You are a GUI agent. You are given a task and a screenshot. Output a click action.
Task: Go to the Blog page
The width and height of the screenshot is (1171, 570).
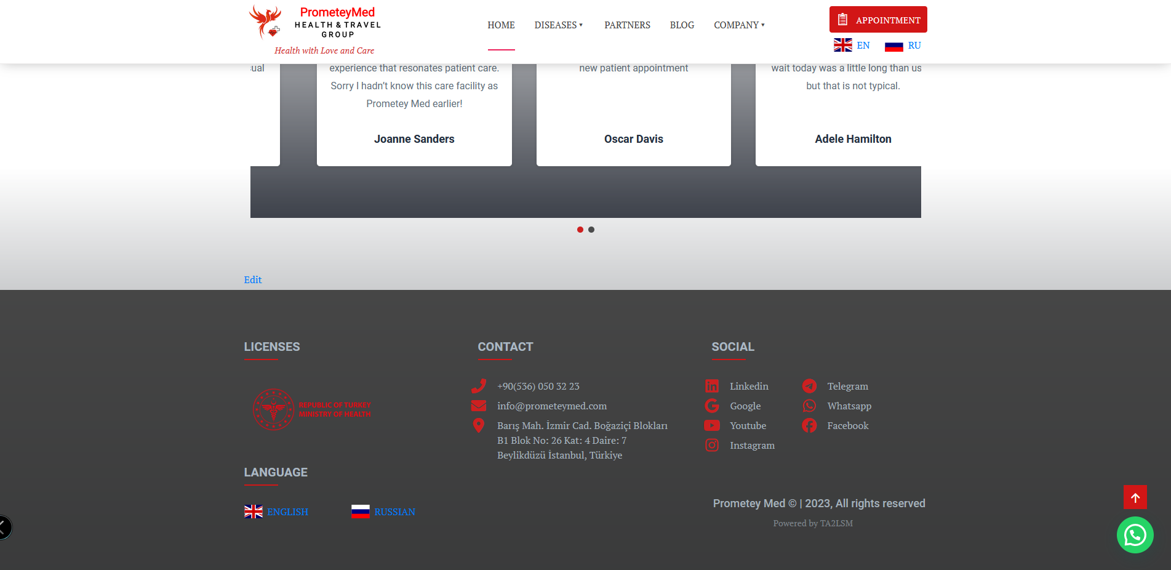[682, 25]
